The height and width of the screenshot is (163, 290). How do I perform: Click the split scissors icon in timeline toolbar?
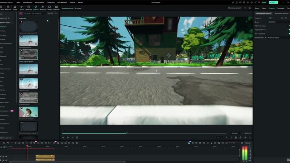[19, 143]
